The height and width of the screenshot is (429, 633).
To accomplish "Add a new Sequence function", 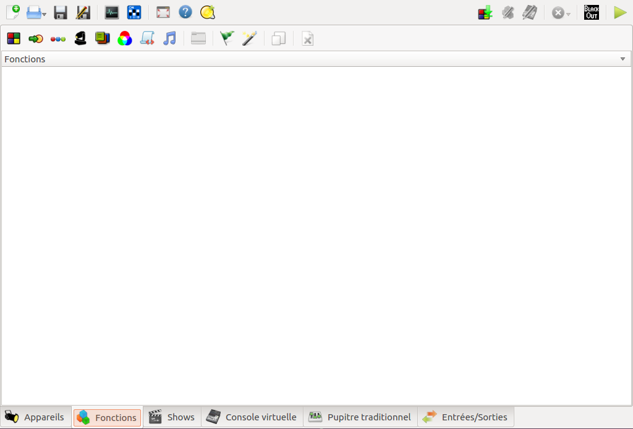I will pyautogui.click(x=58, y=39).
